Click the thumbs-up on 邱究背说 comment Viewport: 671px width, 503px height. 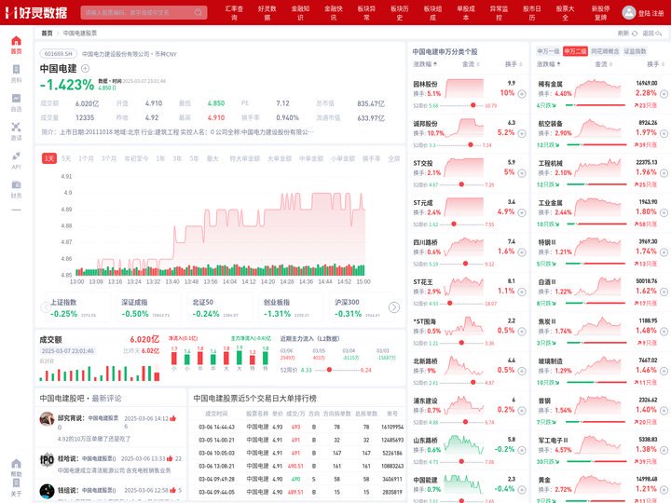(x=173, y=418)
